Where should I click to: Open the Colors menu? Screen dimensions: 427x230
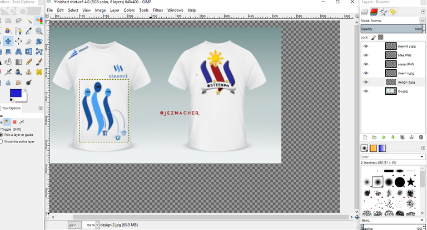pyautogui.click(x=129, y=10)
